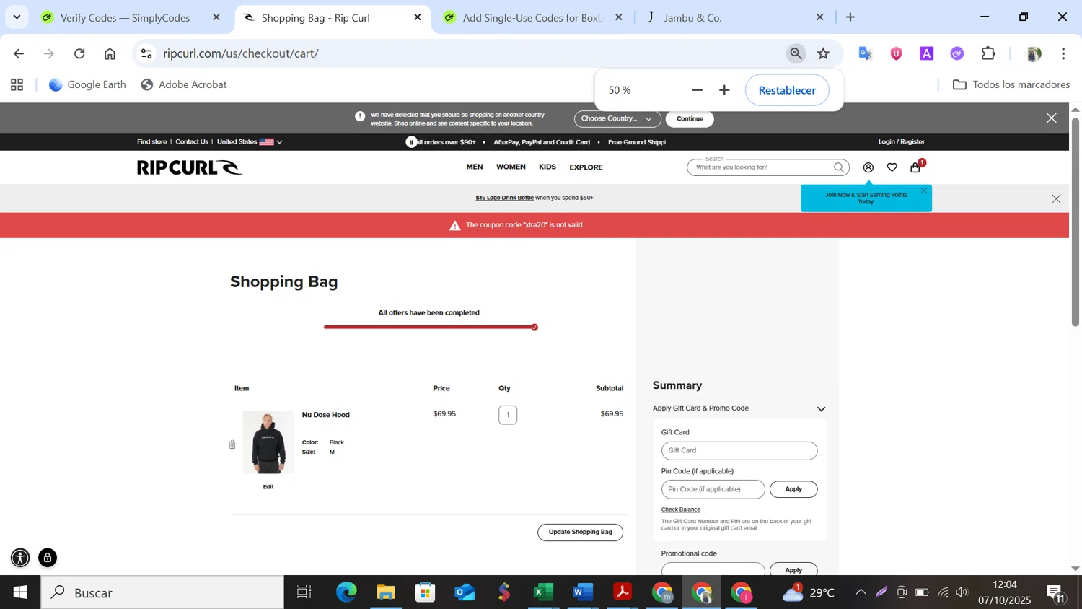Open the Google Earth bookmark
This screenshot has width=1082, height=609.
pyautogui.click(x=87, y=85)
